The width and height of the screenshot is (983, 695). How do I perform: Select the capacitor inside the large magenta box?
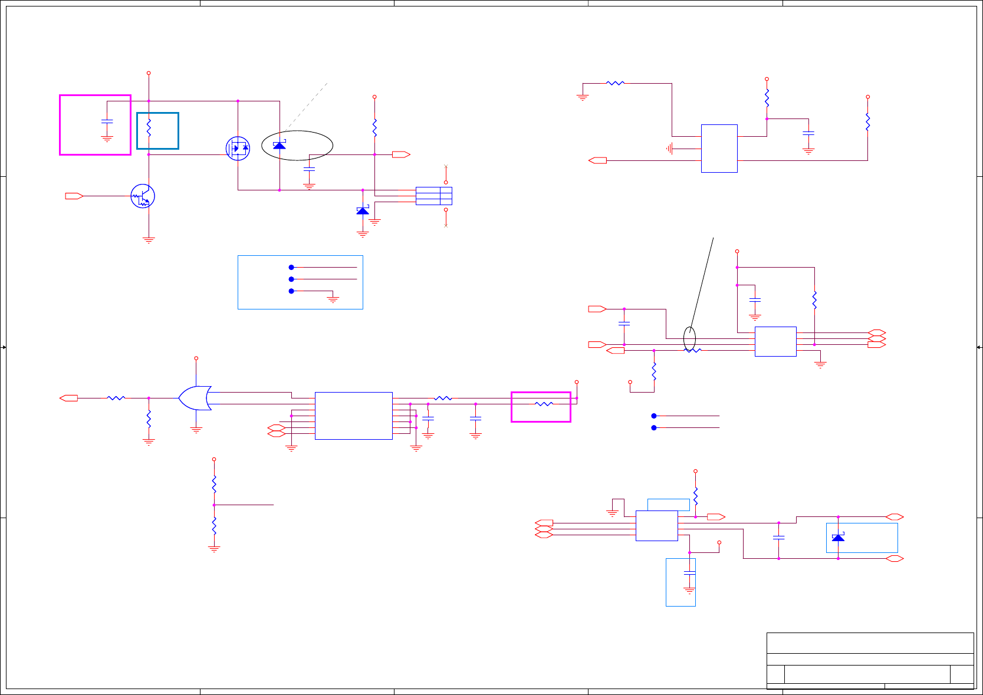[x=107, y=121]
